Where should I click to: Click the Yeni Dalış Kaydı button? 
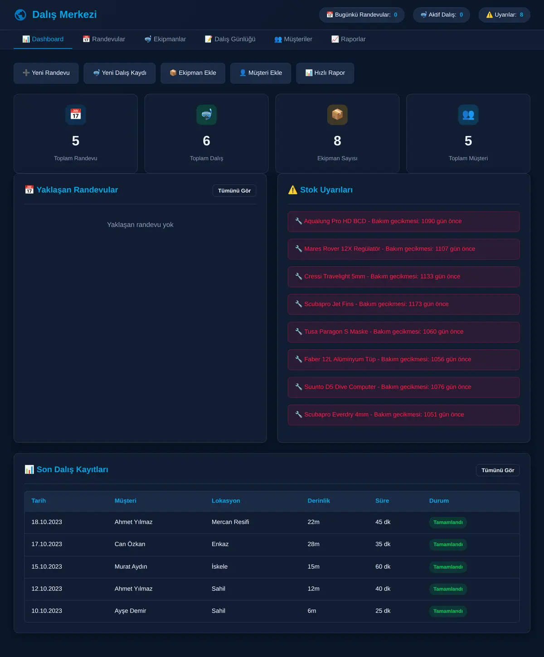click(120, 73)
